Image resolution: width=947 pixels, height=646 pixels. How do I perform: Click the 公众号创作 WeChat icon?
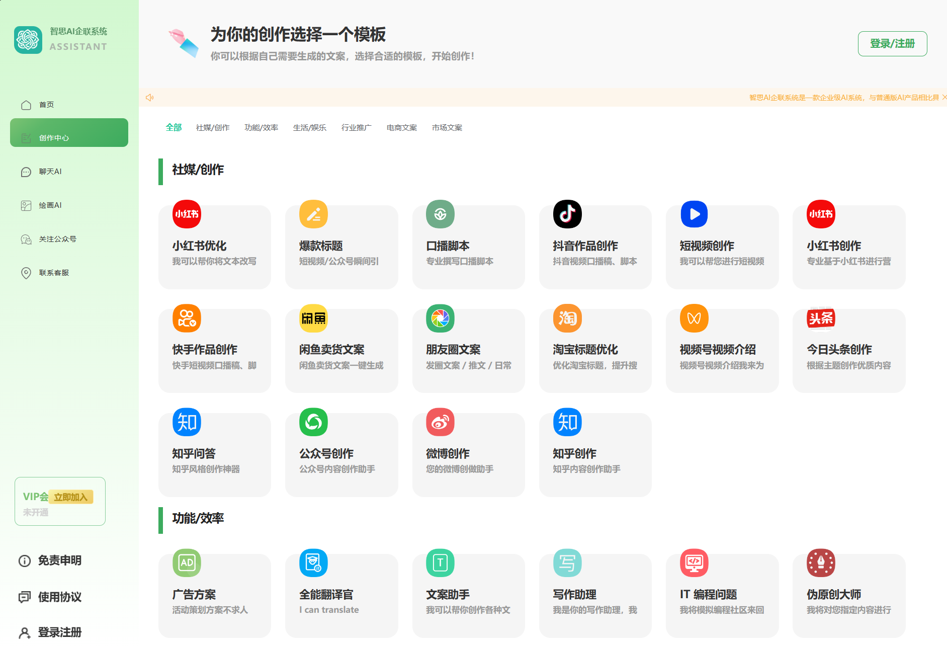(x=313, y=422)
